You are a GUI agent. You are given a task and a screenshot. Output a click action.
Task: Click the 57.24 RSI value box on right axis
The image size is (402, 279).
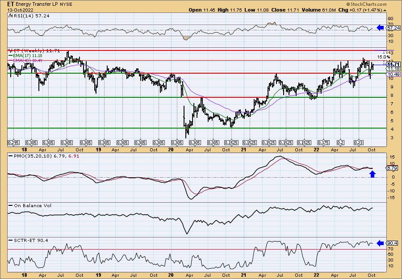pyautogui.click(x=394, y=28)
